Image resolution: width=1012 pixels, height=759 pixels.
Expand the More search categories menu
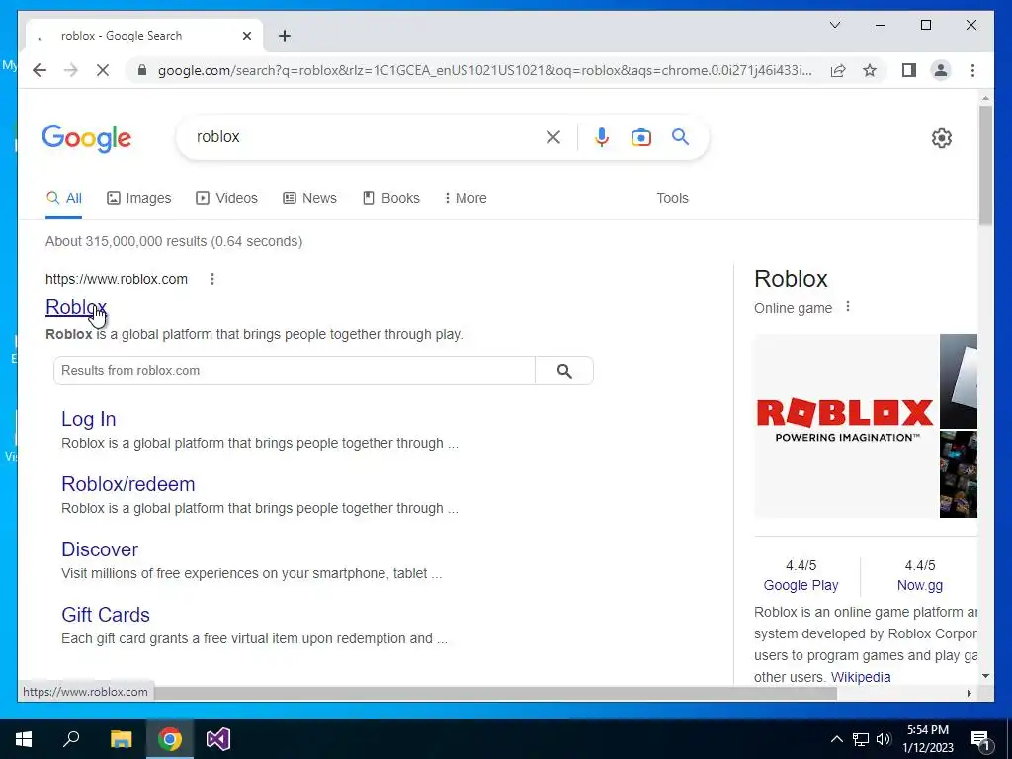pos(465,198)
